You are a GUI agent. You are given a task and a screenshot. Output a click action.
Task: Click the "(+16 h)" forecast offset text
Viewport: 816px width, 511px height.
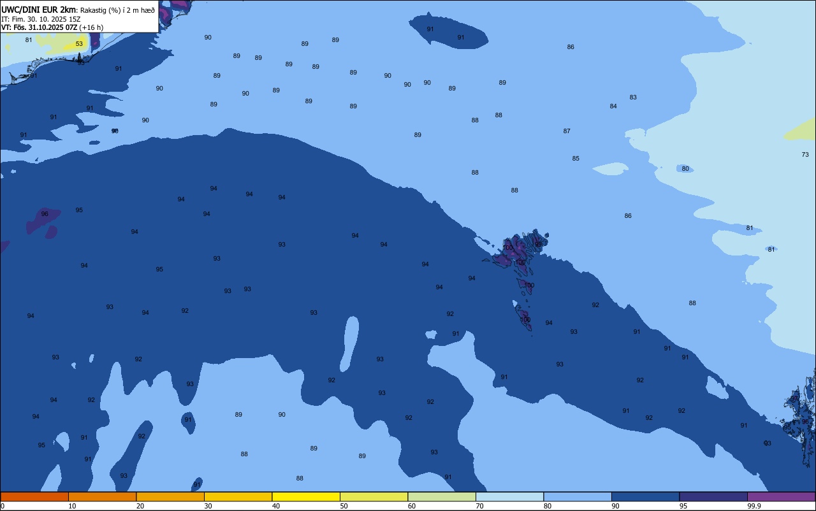click(x=91, y=27)
